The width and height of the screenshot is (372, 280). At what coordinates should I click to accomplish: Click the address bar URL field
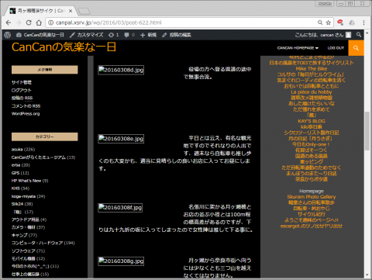(181, 22)
